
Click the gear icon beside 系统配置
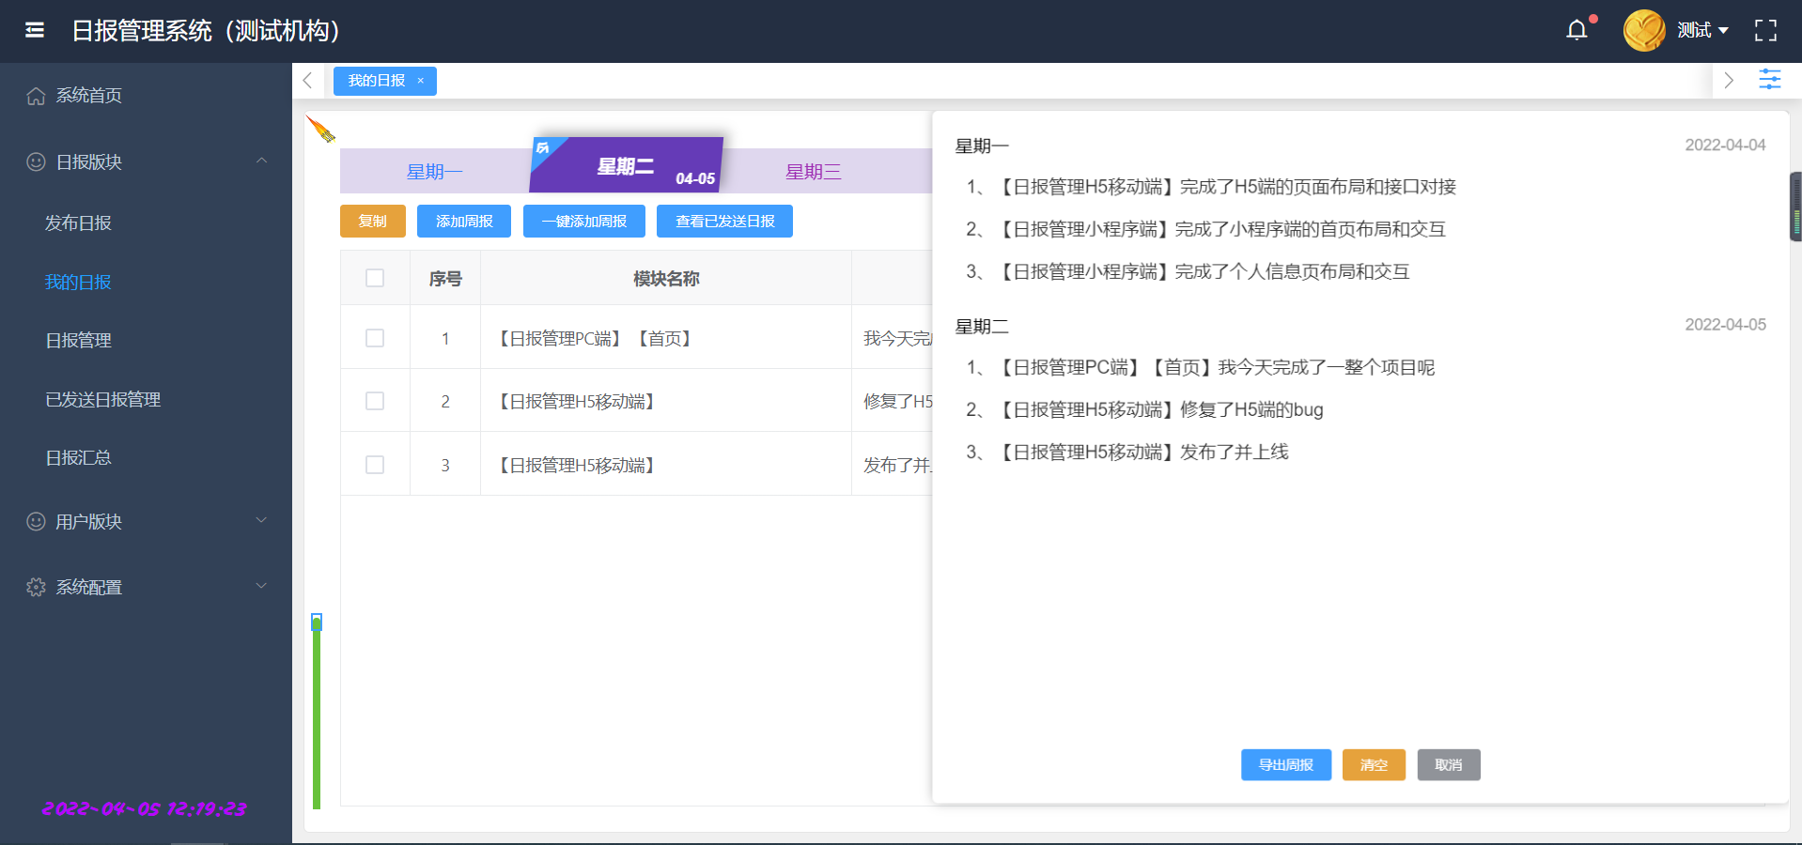click(x=36, y=587)
